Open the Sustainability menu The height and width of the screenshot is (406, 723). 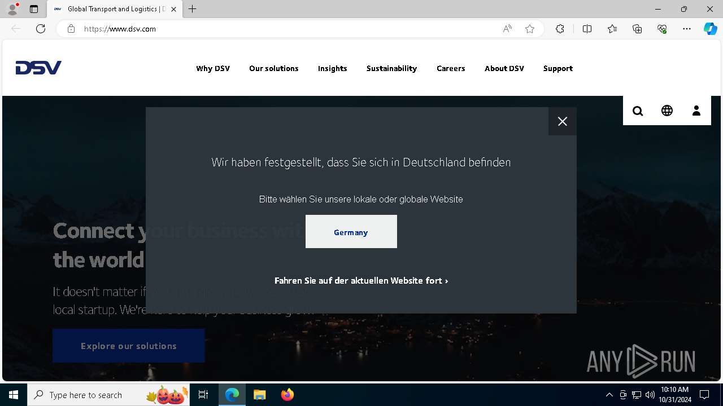click(x=392, y=68)
